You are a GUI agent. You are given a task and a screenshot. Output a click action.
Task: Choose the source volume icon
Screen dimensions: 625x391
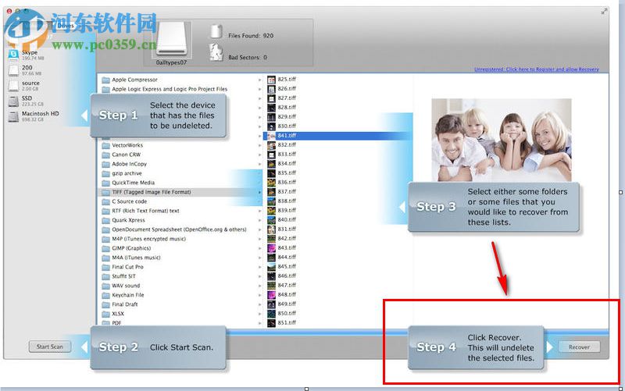tap(13, 86)
